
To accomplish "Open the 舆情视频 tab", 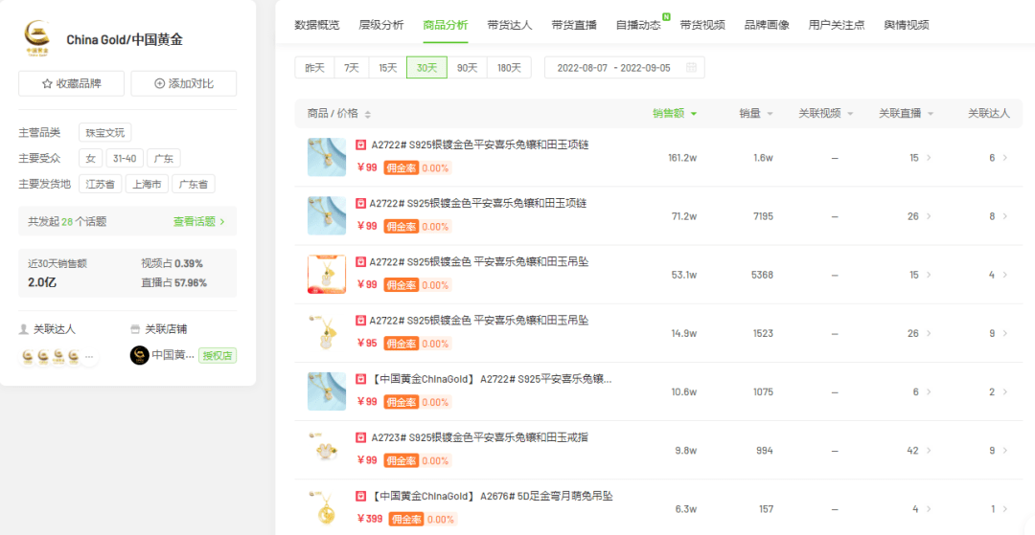I will [907, 25].
